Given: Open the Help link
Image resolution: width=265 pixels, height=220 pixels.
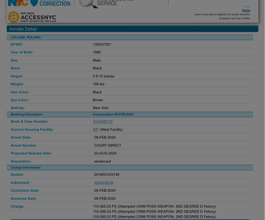Looking at the screenshot, I should tap(246, 10).
